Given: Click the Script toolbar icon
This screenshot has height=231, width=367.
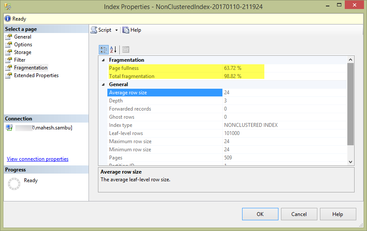Looking at the screenshot, I should (x=94, y=30).
